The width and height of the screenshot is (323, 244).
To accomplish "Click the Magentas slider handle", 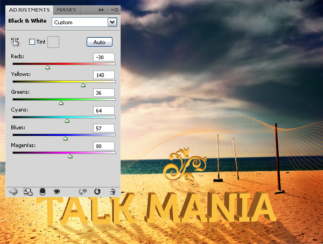I will pyautogui.click(x=70, y=156).
